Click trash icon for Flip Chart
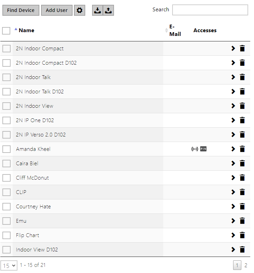The image size is (254, 273). (x=242, y=235)
